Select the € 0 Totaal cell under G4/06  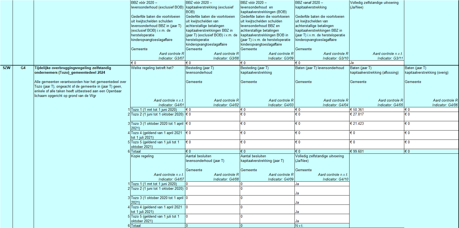point(431,151)
